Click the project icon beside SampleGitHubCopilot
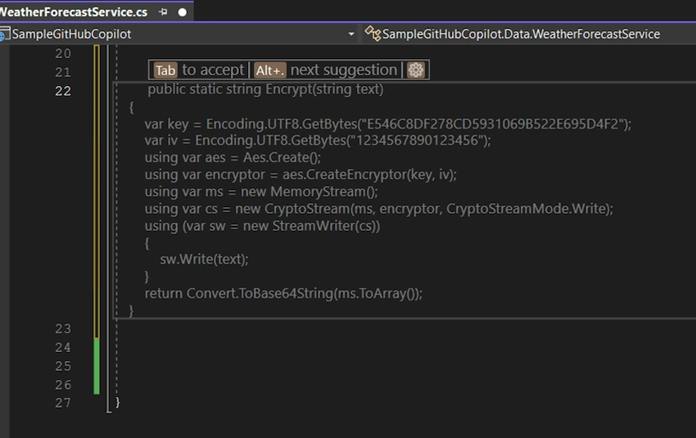The height and width of the screenshot is (438, 696). 5,34
